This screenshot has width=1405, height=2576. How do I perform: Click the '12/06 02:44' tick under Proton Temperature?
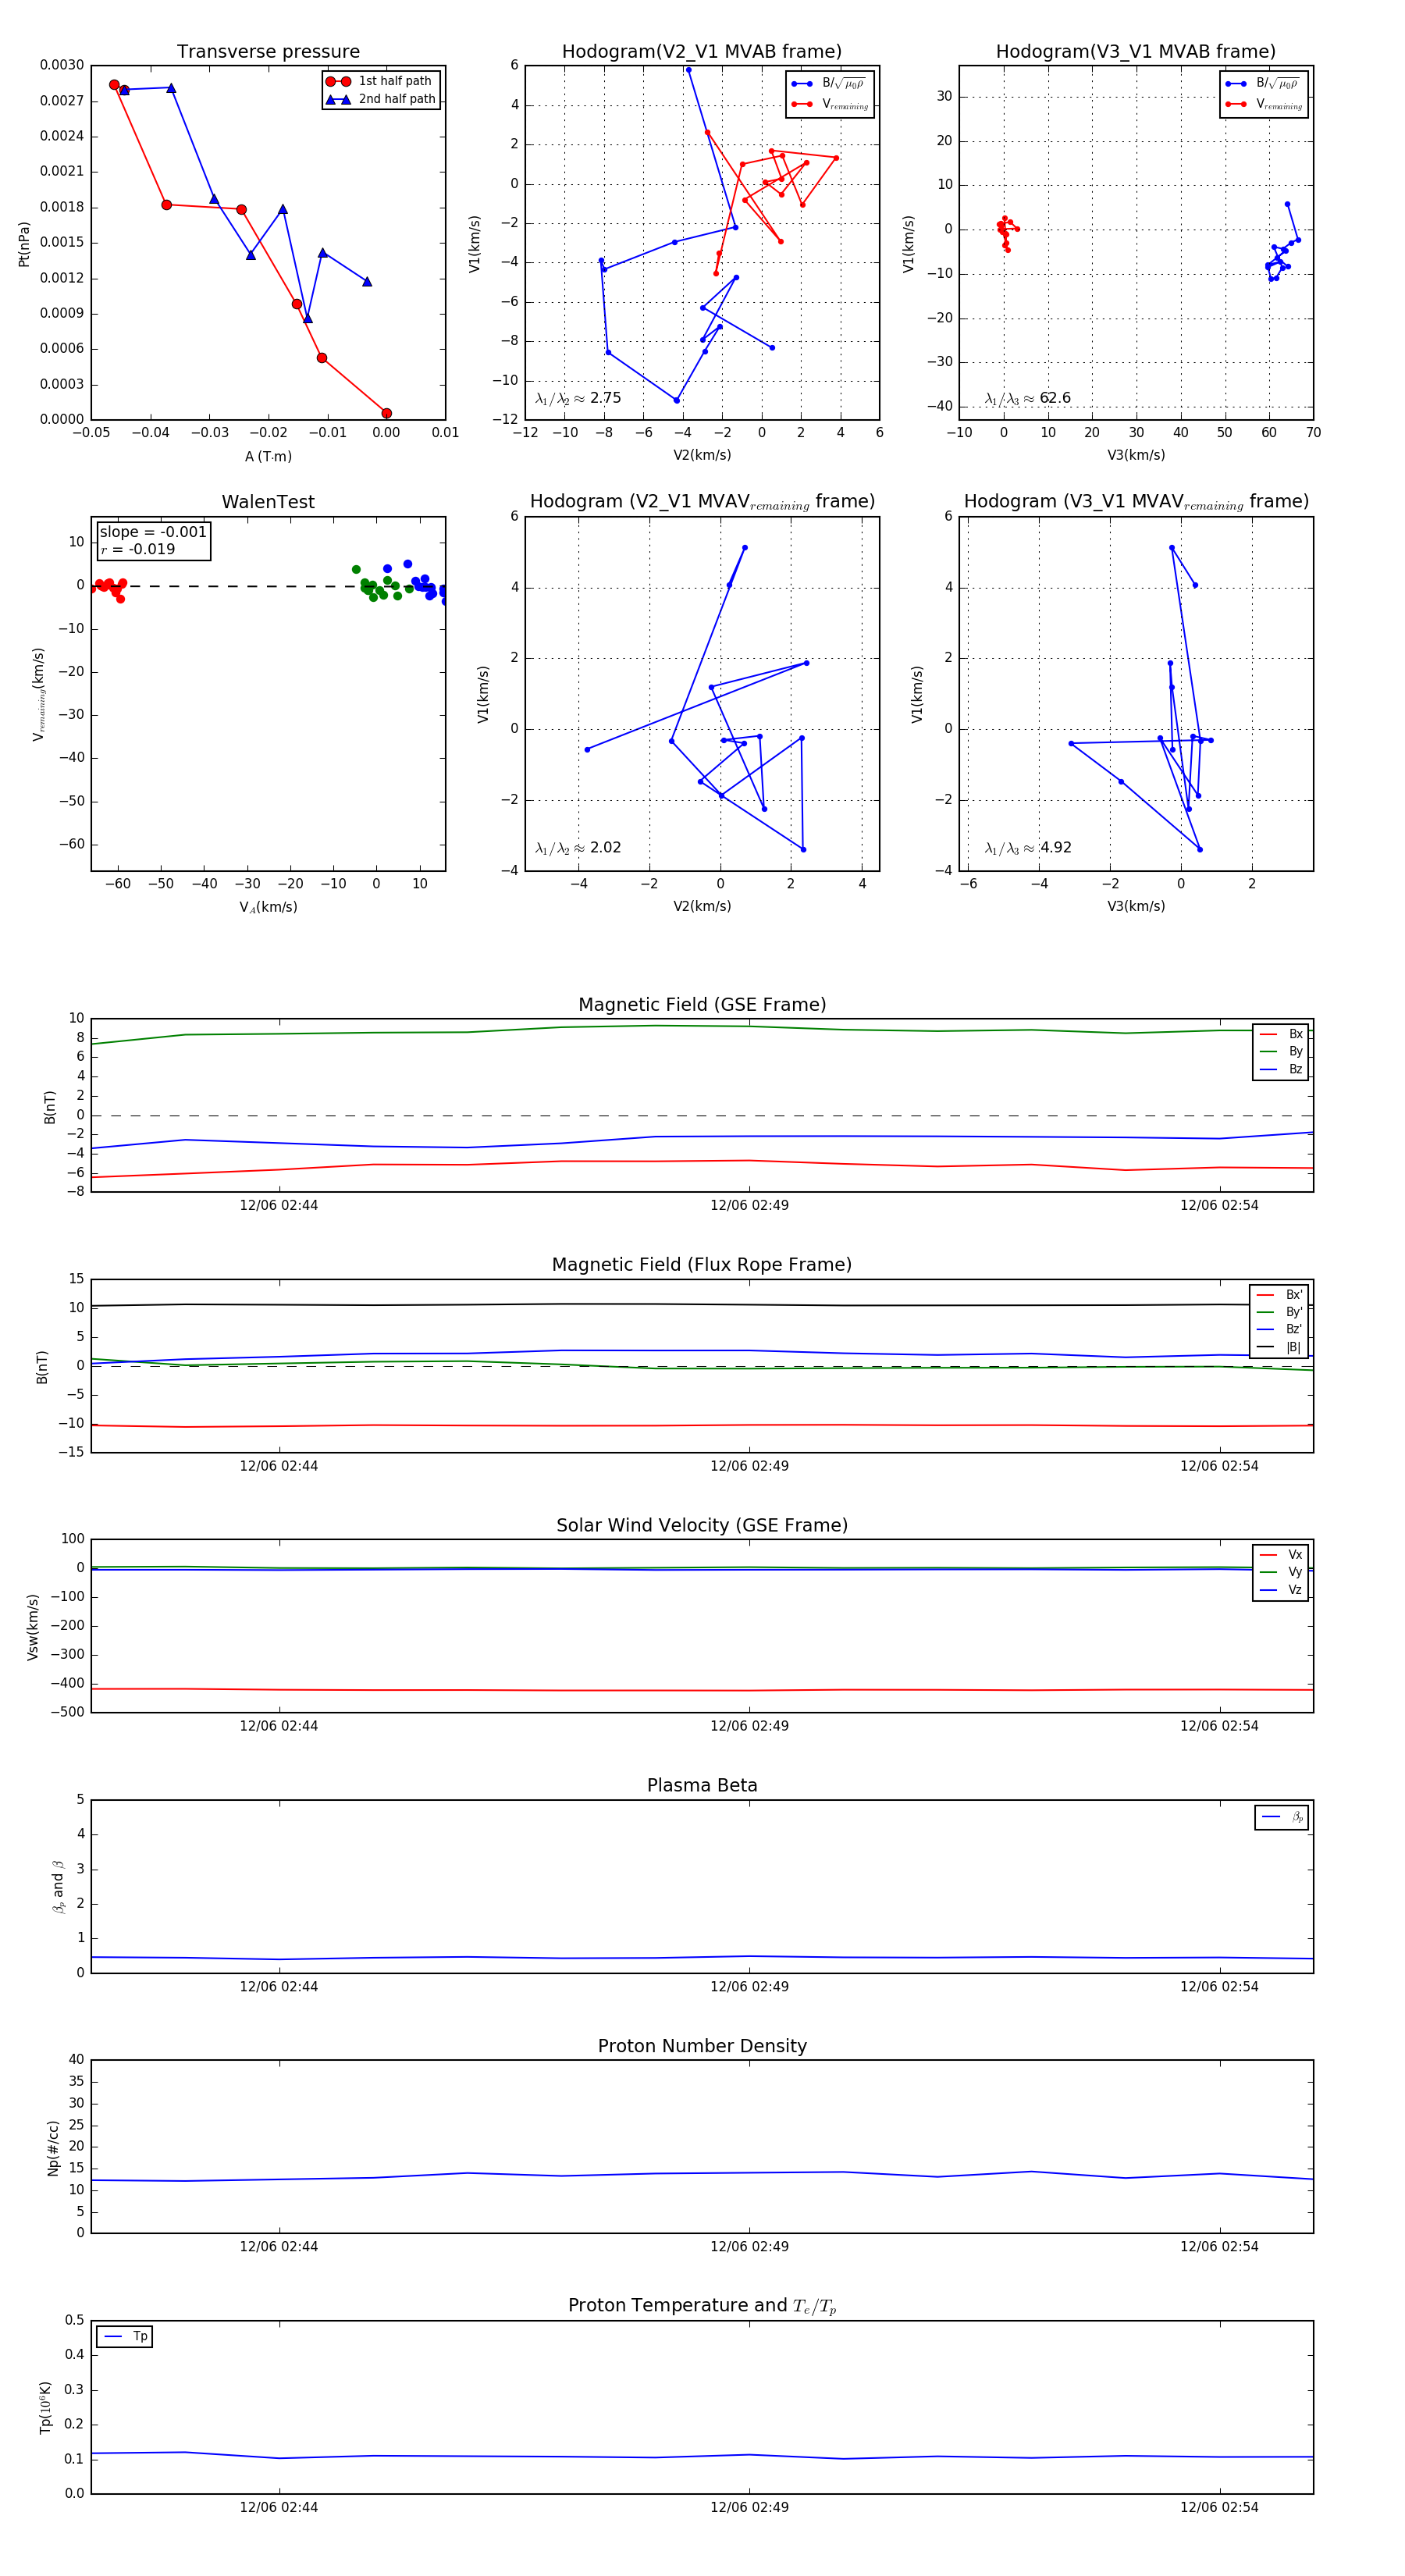point(279,2507)
